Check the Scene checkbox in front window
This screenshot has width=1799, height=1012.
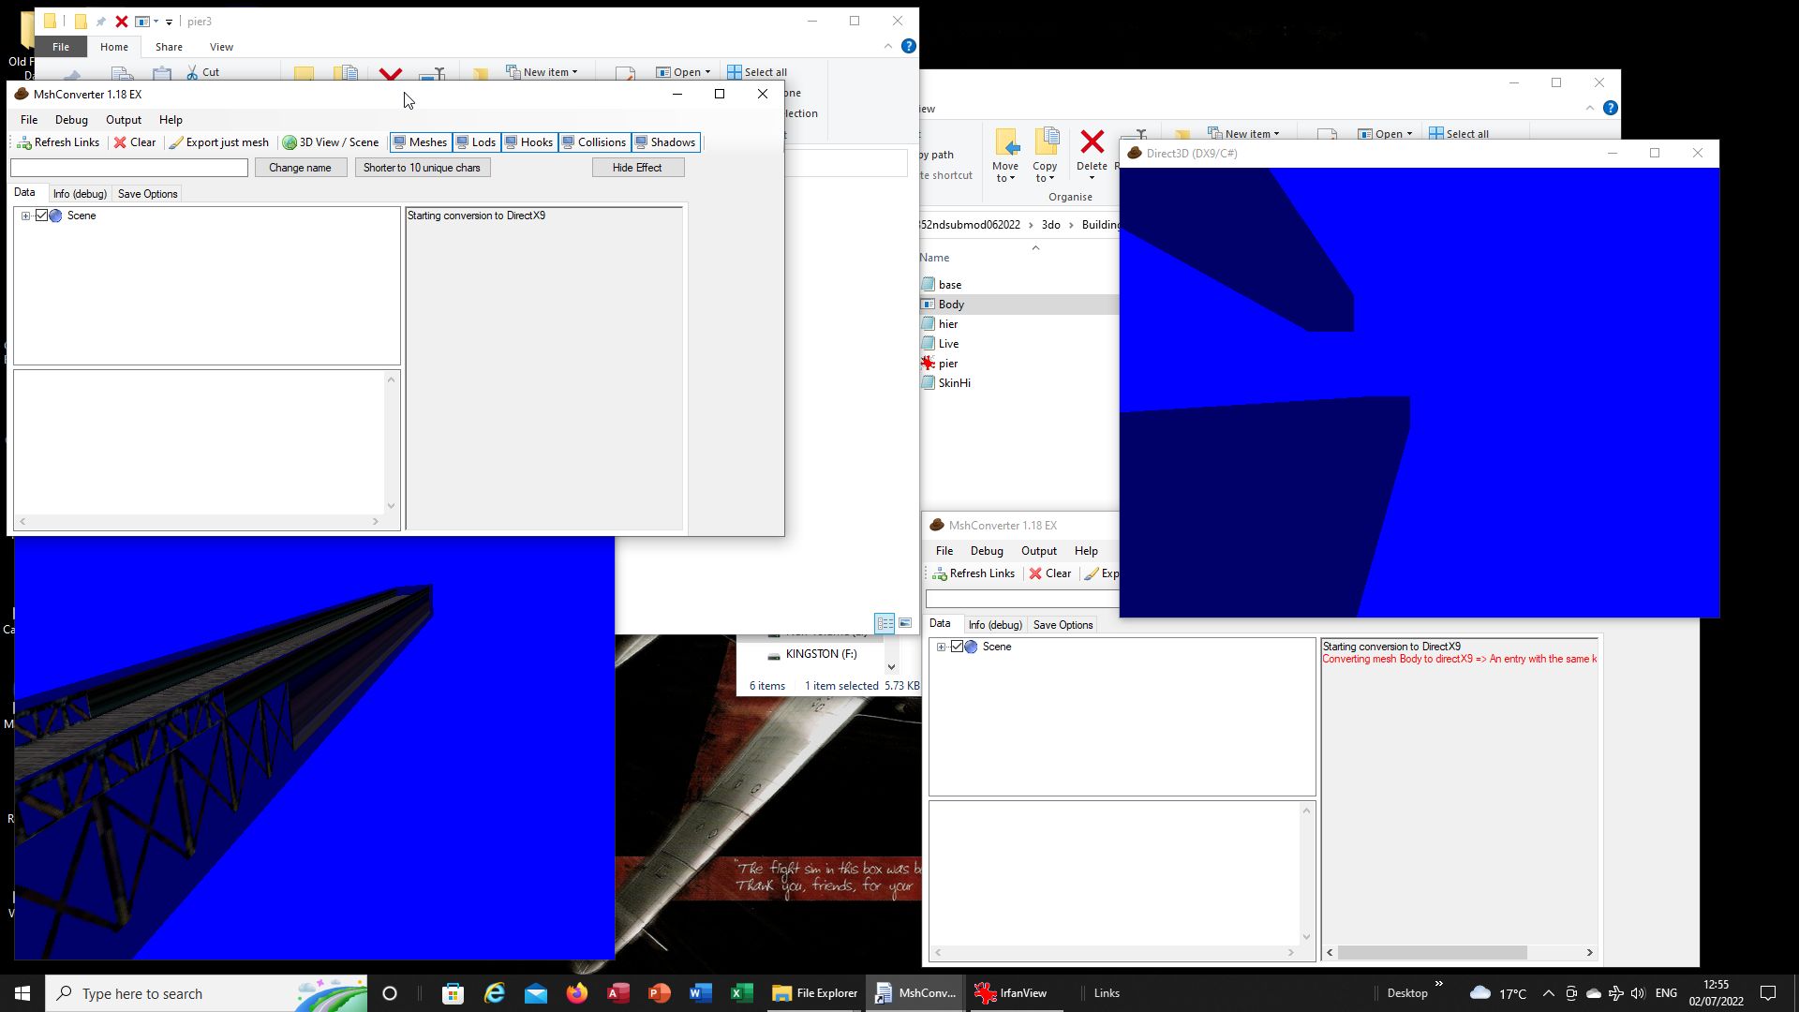[x=41, y=216]
